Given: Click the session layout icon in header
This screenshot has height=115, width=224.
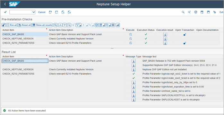Looking at the screenshot, I should pyautogui.click(x=208, y=12).
